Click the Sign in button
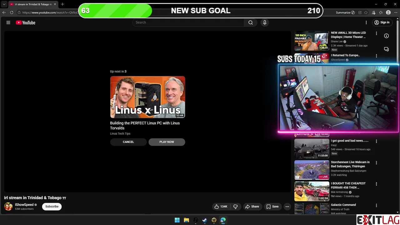Viewport: 400px width, 225px height. click(382, 22)
